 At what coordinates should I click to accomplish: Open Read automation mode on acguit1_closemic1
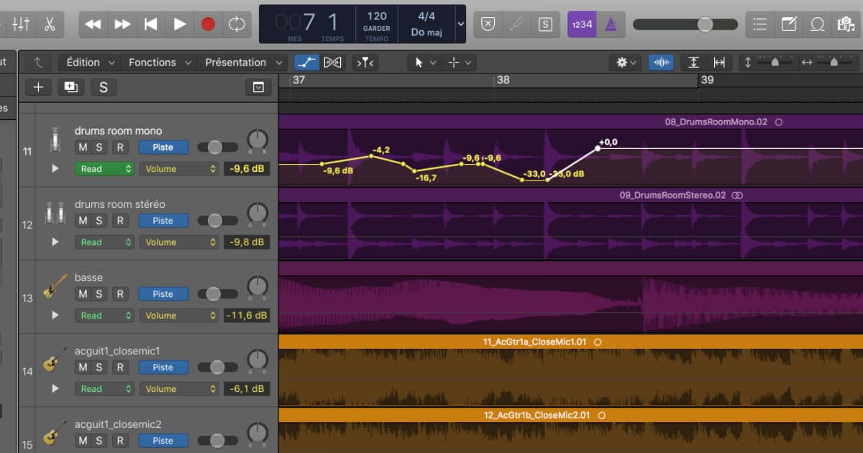click(104, 389)
